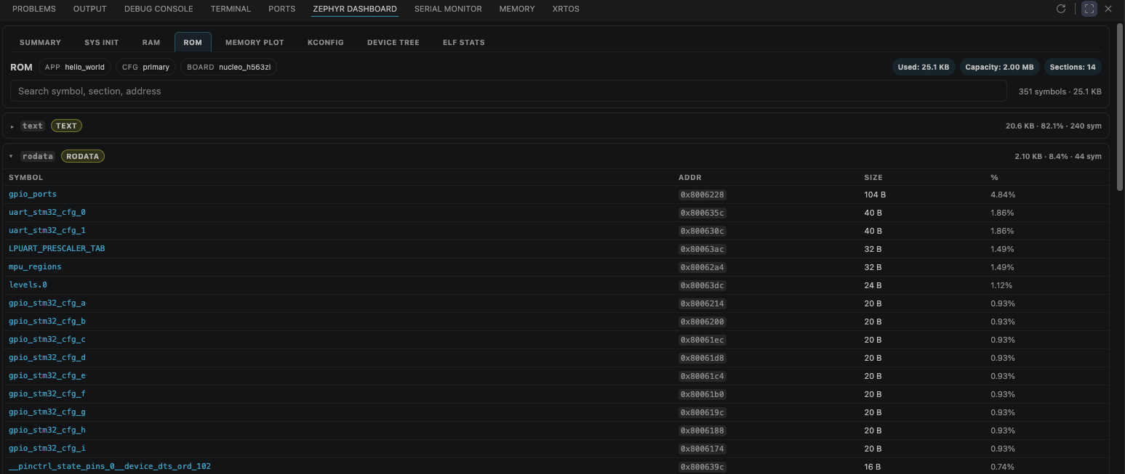This screenshot has width=1125, height=474.
Task: Open gpio_stm32_cfg_h symbol link
Action: pyautogui.click(x=47, y=430)
